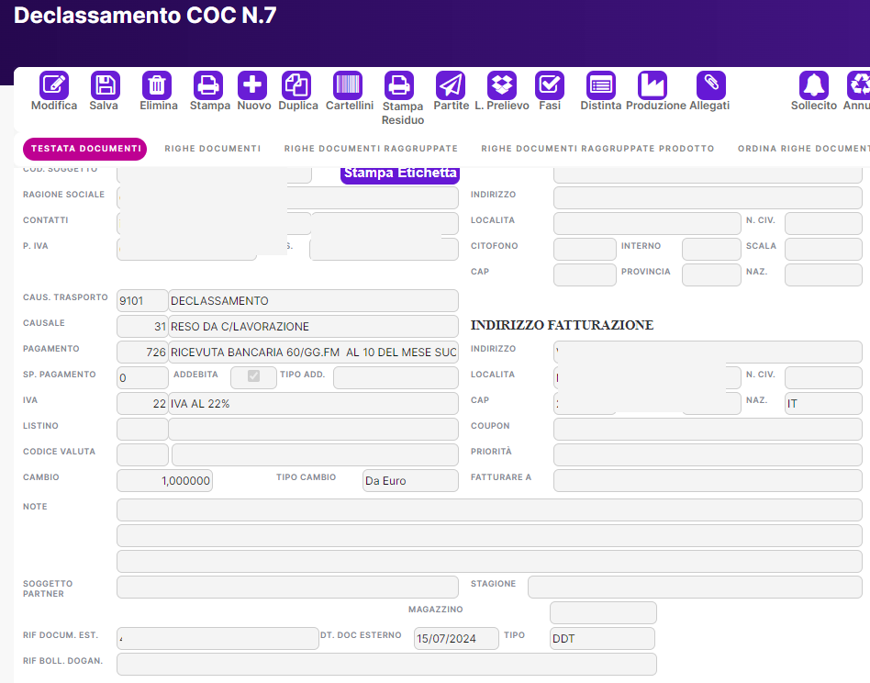Click the Dt. Doc Esterno date field
This screenshot has height=683, width=870.
coord(455,638)
